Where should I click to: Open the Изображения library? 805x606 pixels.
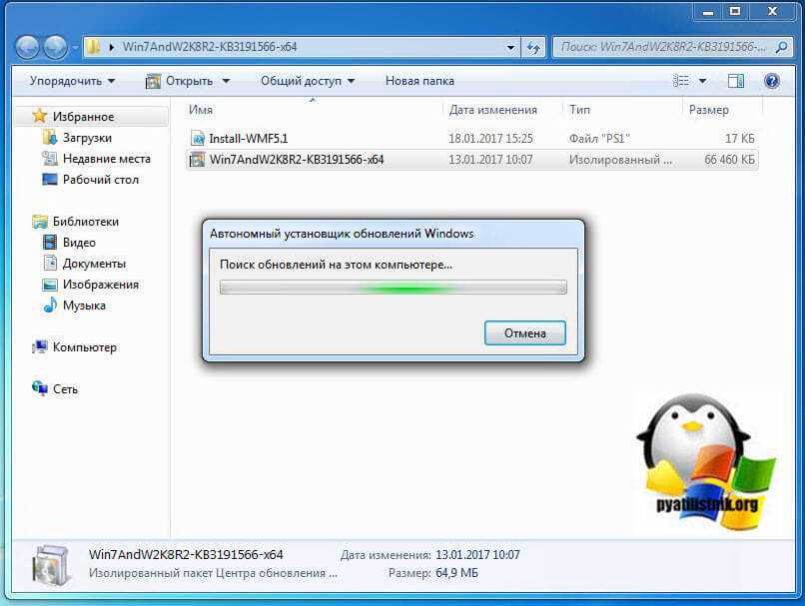tap(101, 285)
